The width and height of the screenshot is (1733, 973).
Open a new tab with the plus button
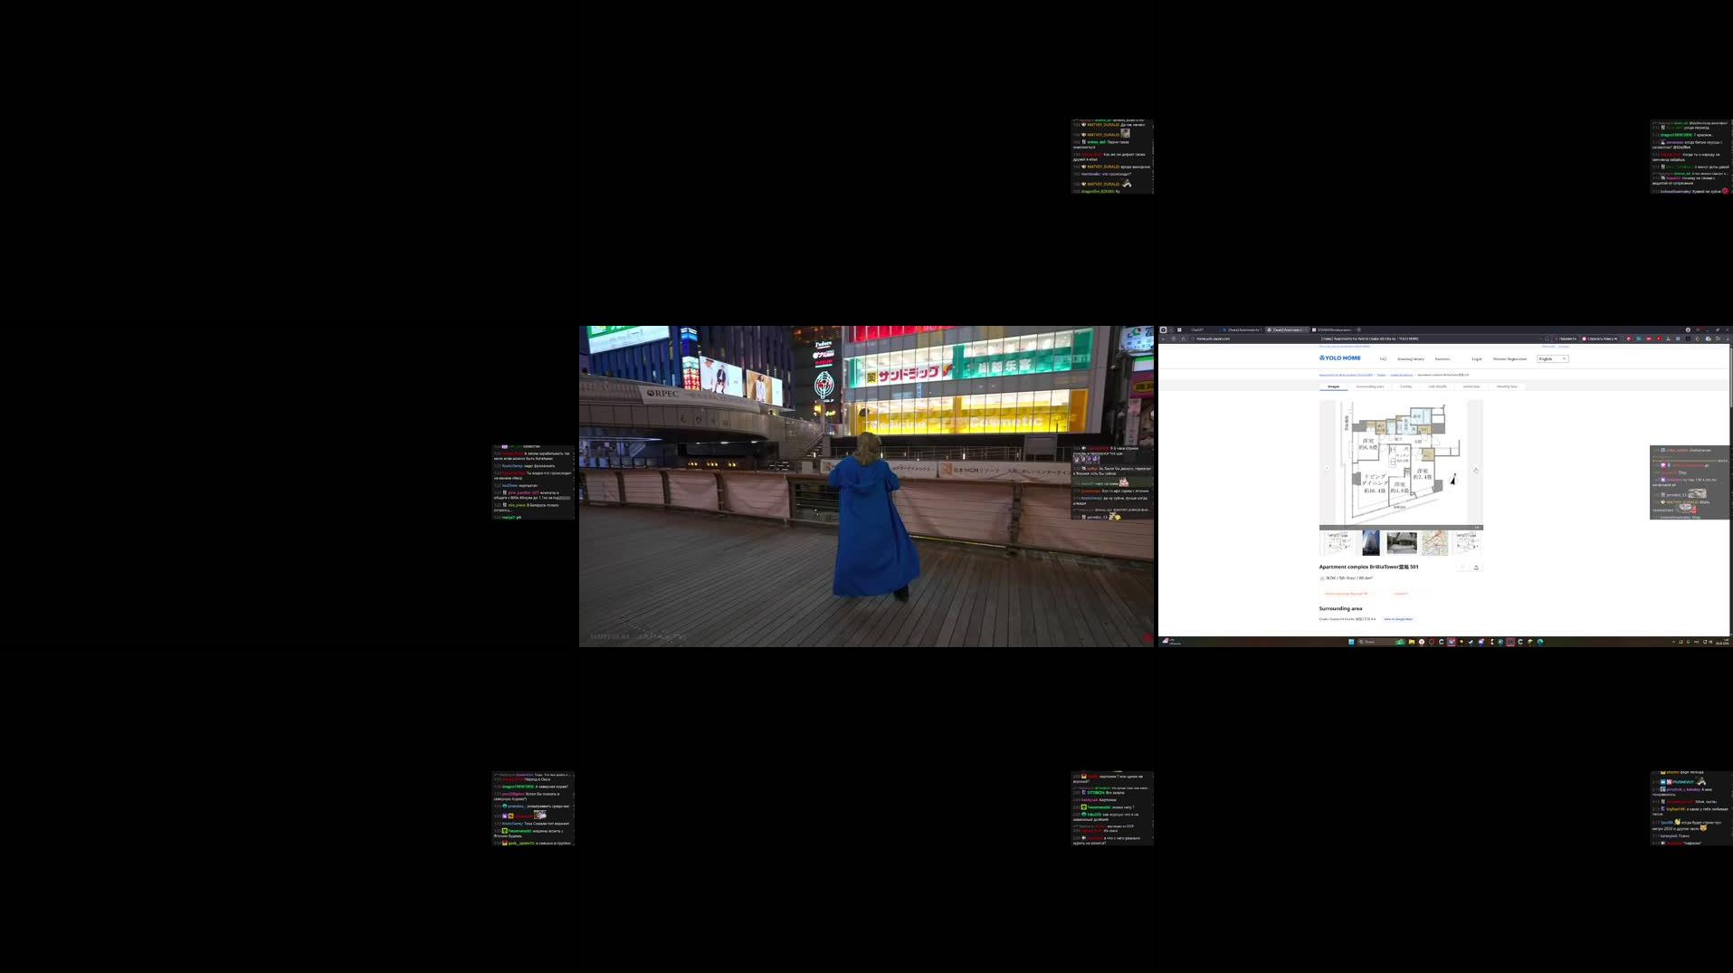[1358, 329]
